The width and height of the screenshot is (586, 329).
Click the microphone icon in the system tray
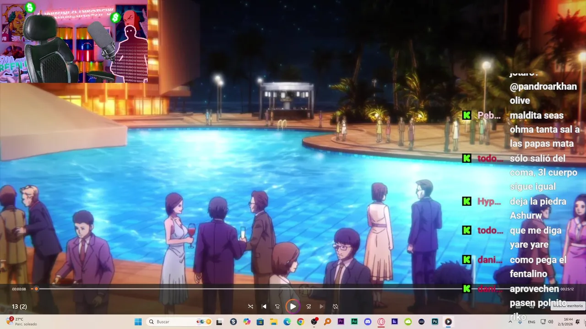(x=521, y=322)
